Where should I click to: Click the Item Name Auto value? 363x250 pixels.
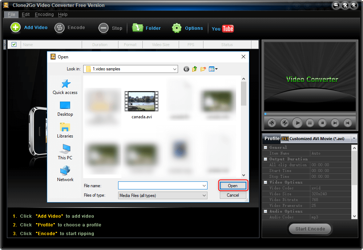[331, 153]
